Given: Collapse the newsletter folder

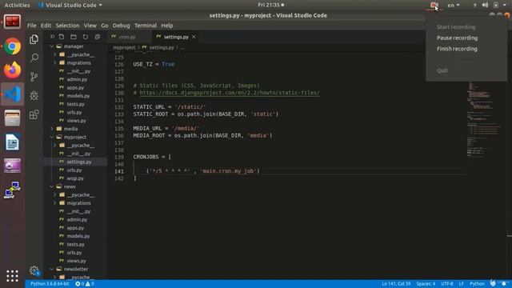Looking at the screenshot, I should (x=52, y=269).
